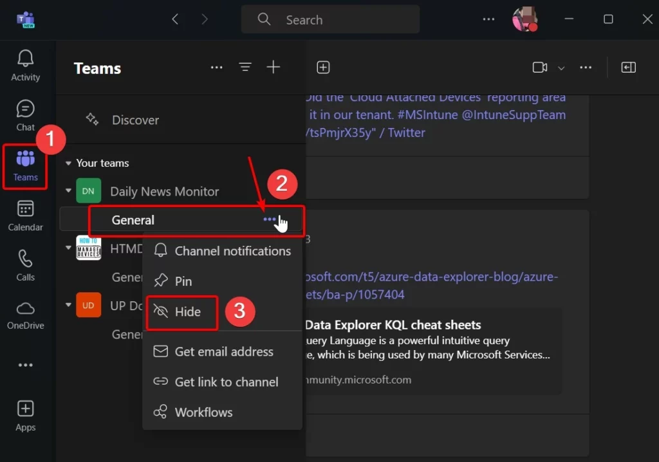This screenshot has width=659, height=462.
Task: Click the plus to create or join team
Action: click(273, 68)
